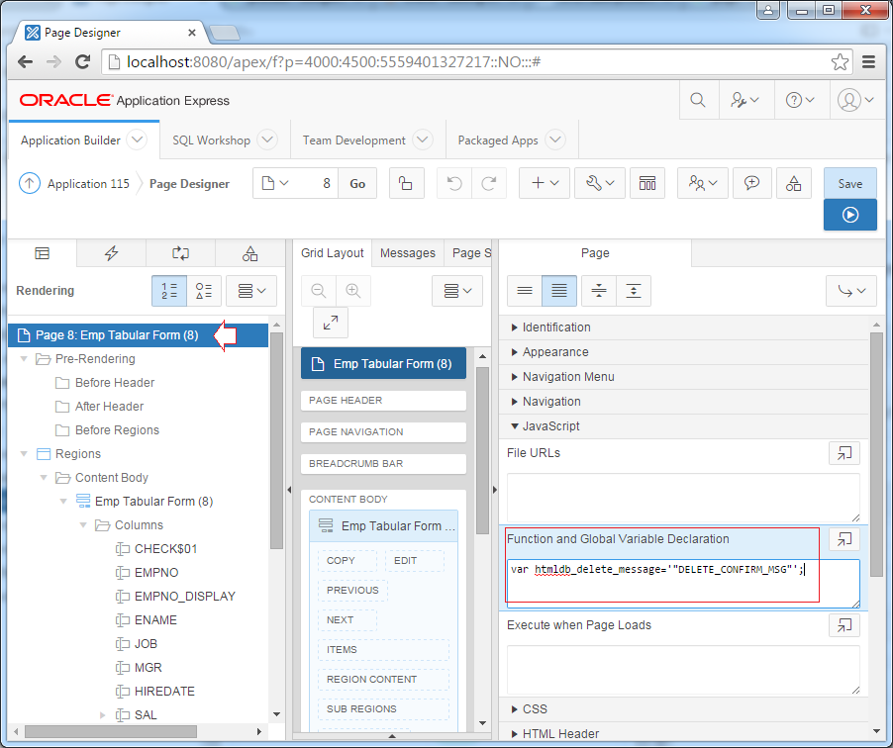Switch to Processing tab icon
Viewport: 893px width, 748px height.
point(180,253)
